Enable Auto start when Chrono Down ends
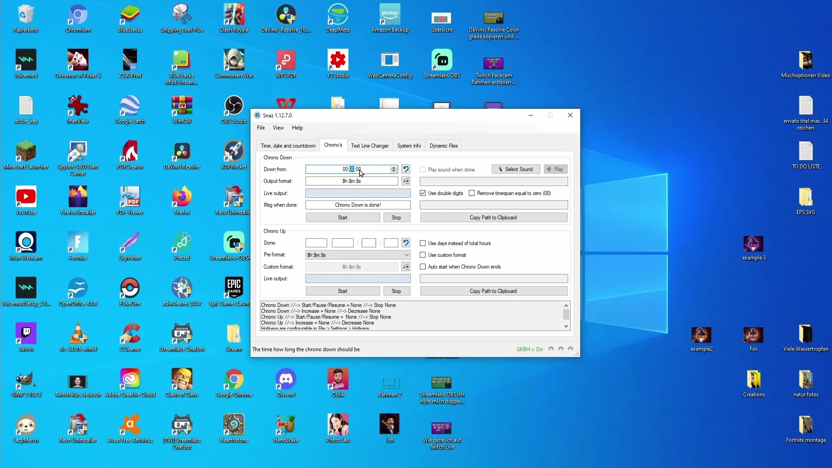 click(x=422, y=267)
